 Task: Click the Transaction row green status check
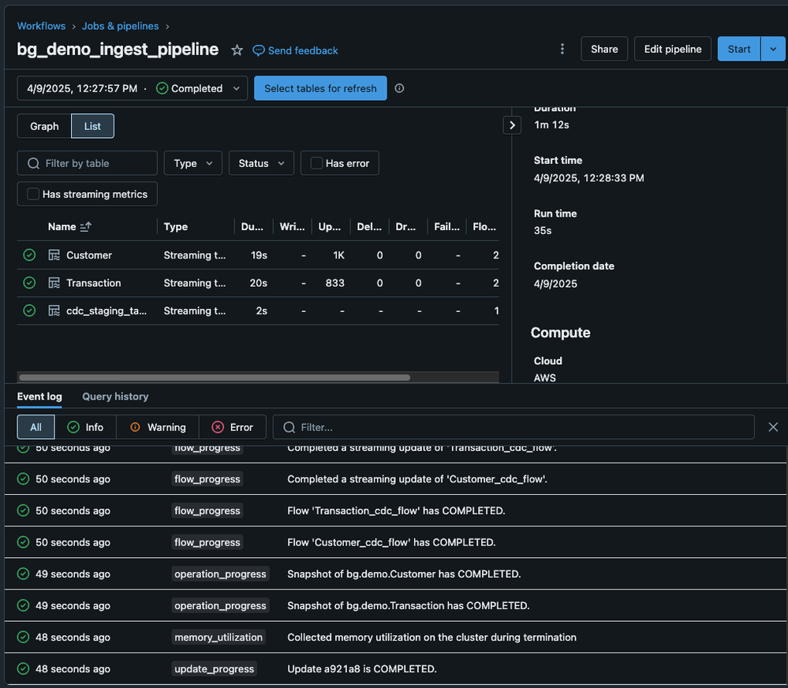coord(29,283)
